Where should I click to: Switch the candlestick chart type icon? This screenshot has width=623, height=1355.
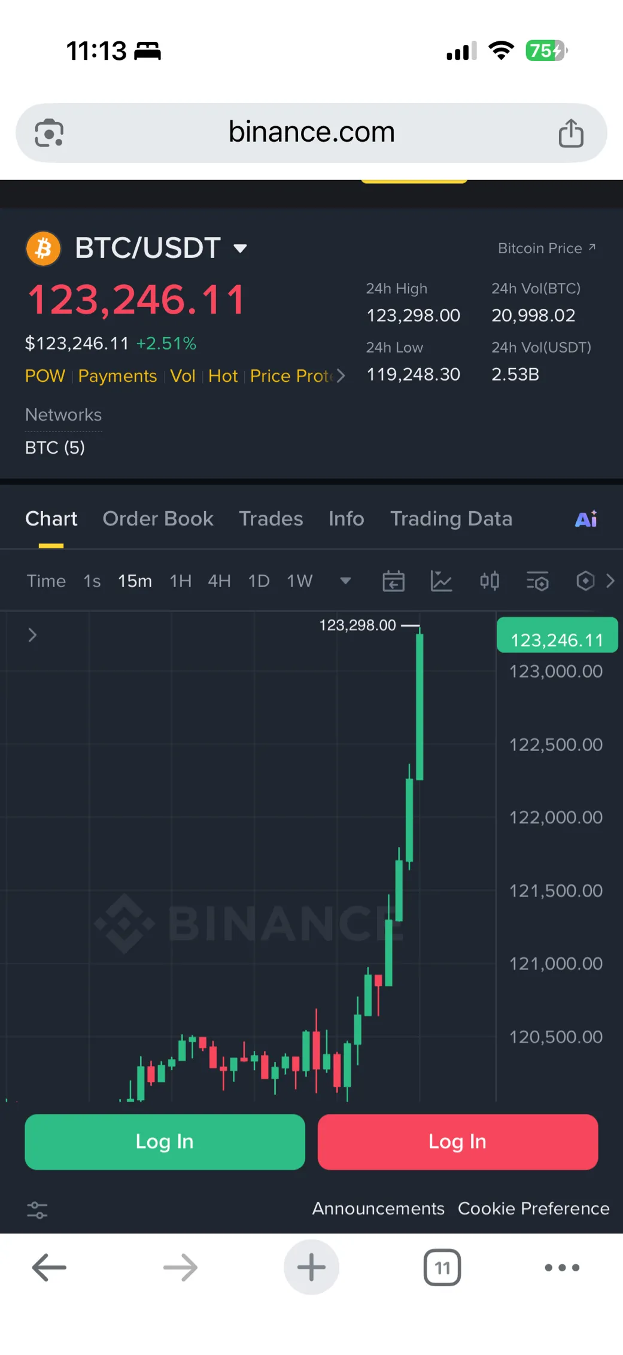point(489,581)
